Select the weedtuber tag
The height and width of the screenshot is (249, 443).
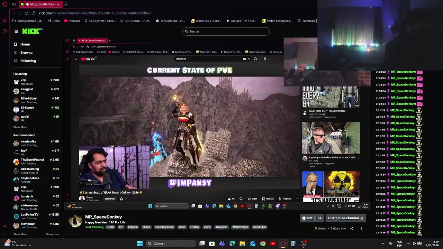260,227
